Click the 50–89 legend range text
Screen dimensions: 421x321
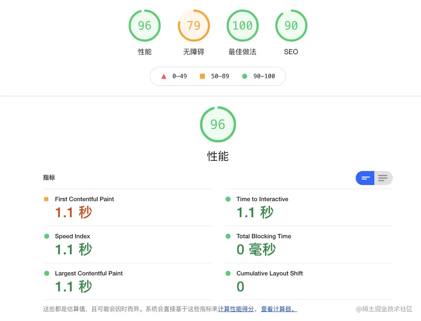coord(220,76)
